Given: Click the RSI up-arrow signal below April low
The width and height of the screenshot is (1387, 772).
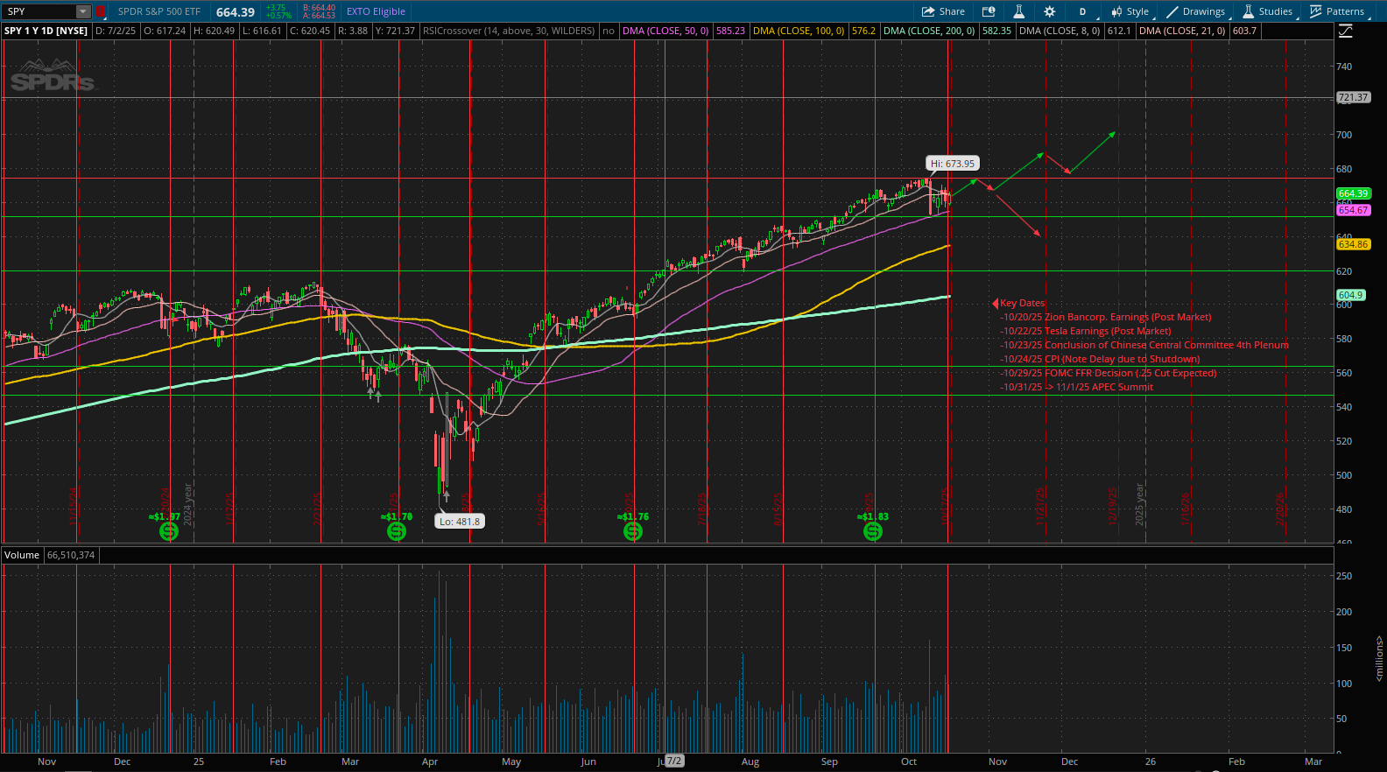Looking at the screenshot, I should pyautogui.click(x=447, y=496).
